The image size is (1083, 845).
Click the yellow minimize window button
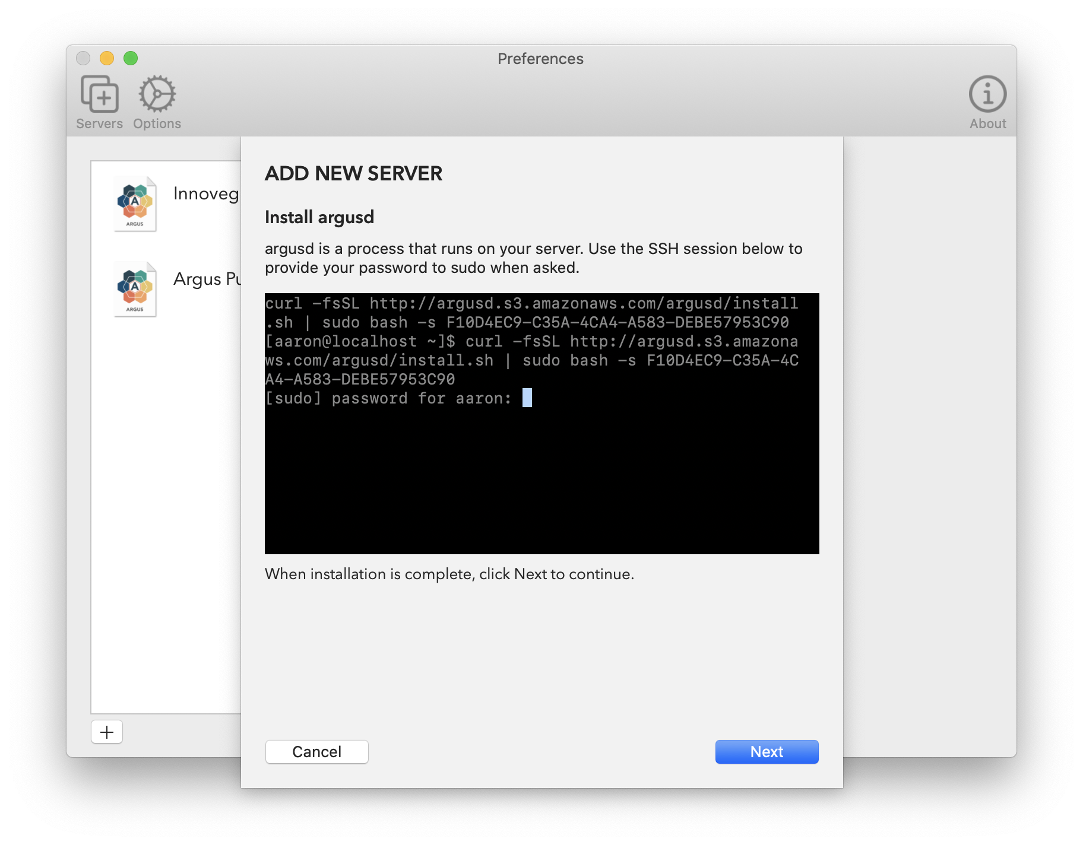(x=107, y=58)
